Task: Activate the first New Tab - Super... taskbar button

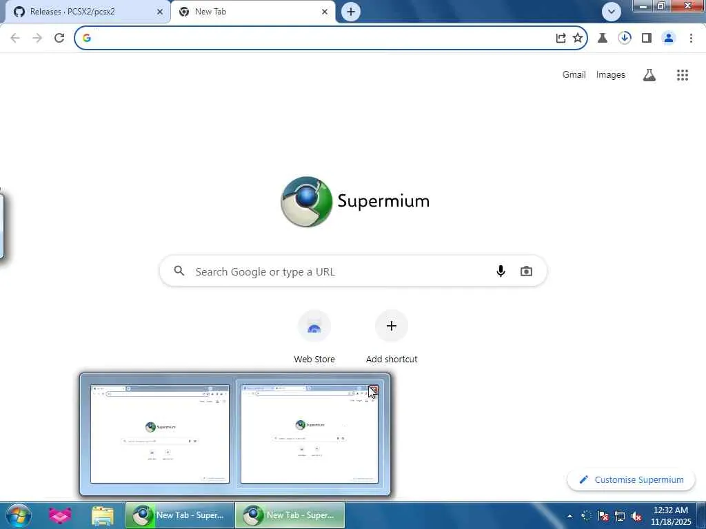Action: tap(180, 515)
